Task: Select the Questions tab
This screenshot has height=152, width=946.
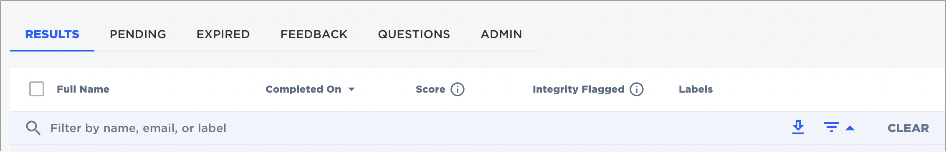Action: point(414,34)
